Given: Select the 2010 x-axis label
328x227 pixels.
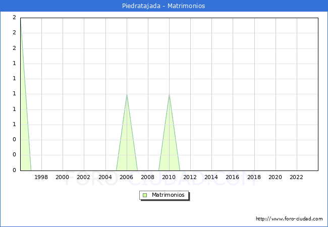Looking at the screenshot, I should click(169, 177).
